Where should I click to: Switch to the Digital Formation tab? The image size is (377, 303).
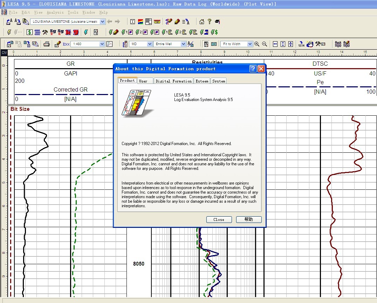173,81
